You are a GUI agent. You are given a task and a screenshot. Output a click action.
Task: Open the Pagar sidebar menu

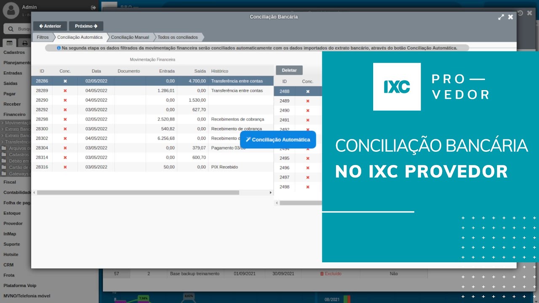10,93
